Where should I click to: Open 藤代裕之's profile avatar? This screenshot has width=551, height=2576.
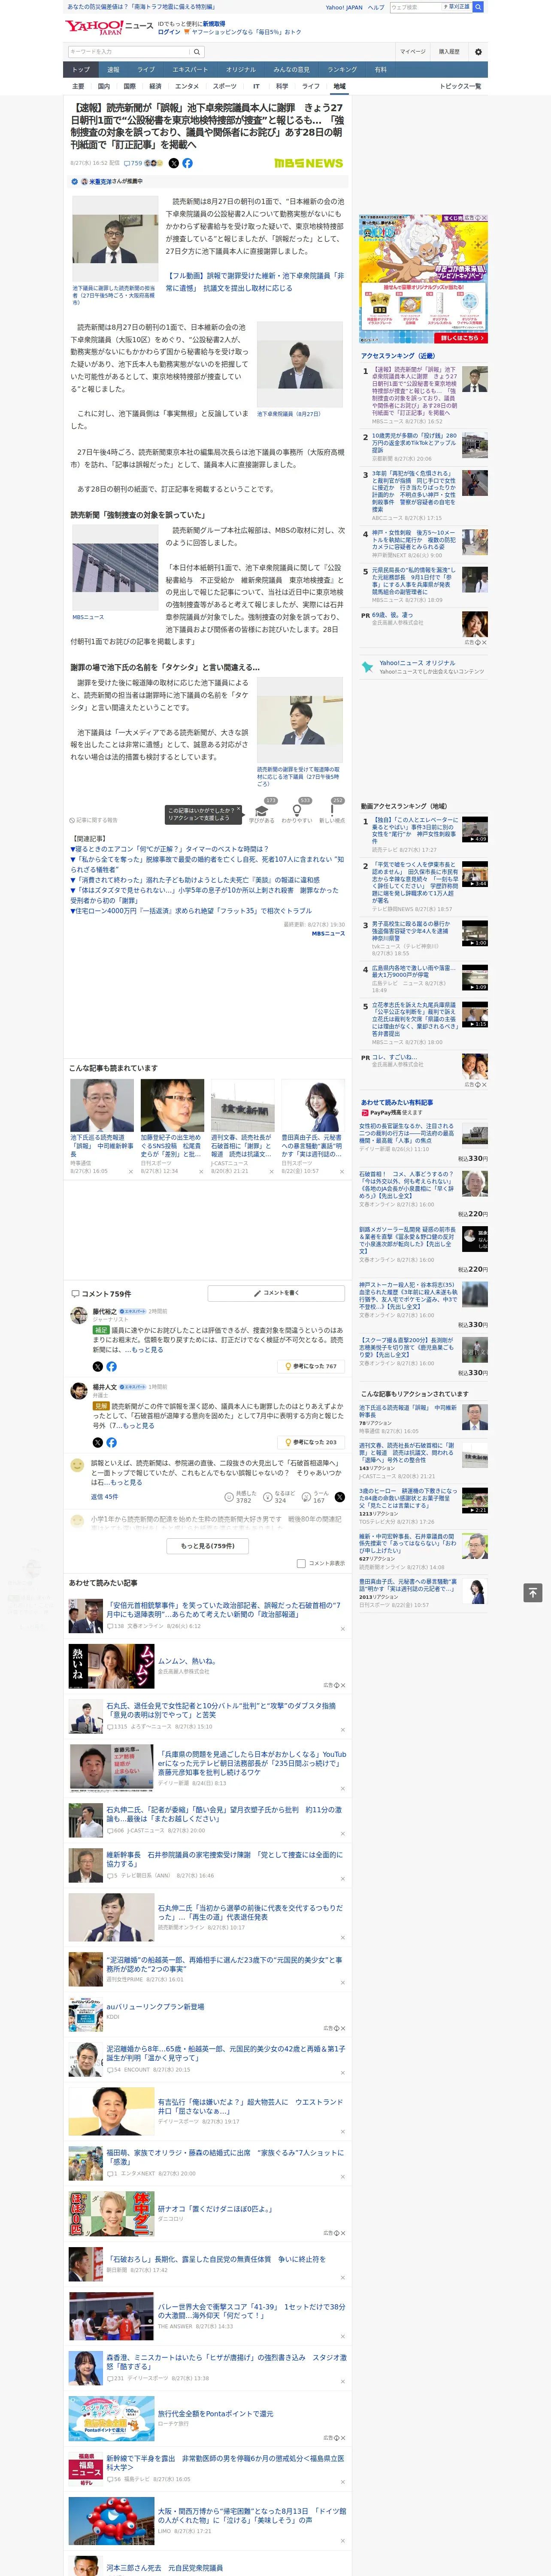[78, 1314]
